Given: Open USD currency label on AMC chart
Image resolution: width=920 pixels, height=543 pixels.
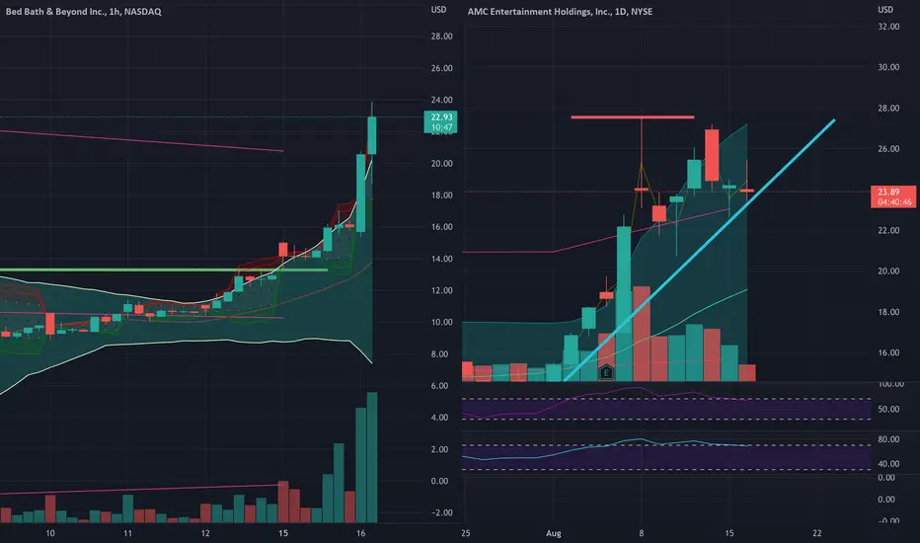Looking at the screenshot, I should pyautogui.click(x=885, y=10).
